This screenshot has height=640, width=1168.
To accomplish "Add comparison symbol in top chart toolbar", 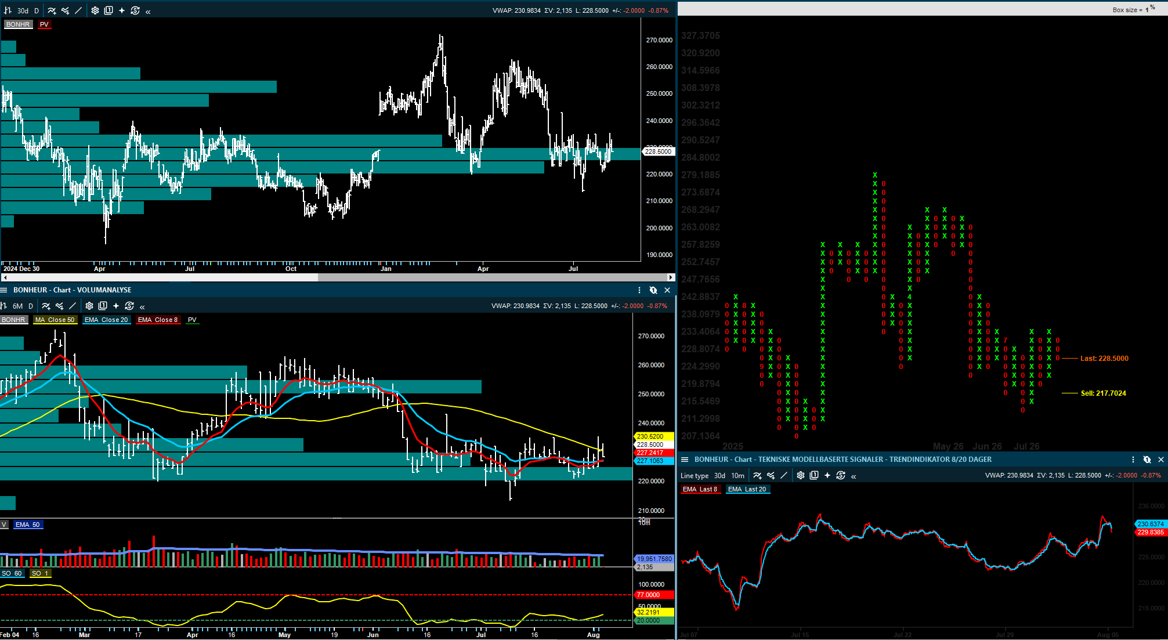I will (x=65, y=10).
